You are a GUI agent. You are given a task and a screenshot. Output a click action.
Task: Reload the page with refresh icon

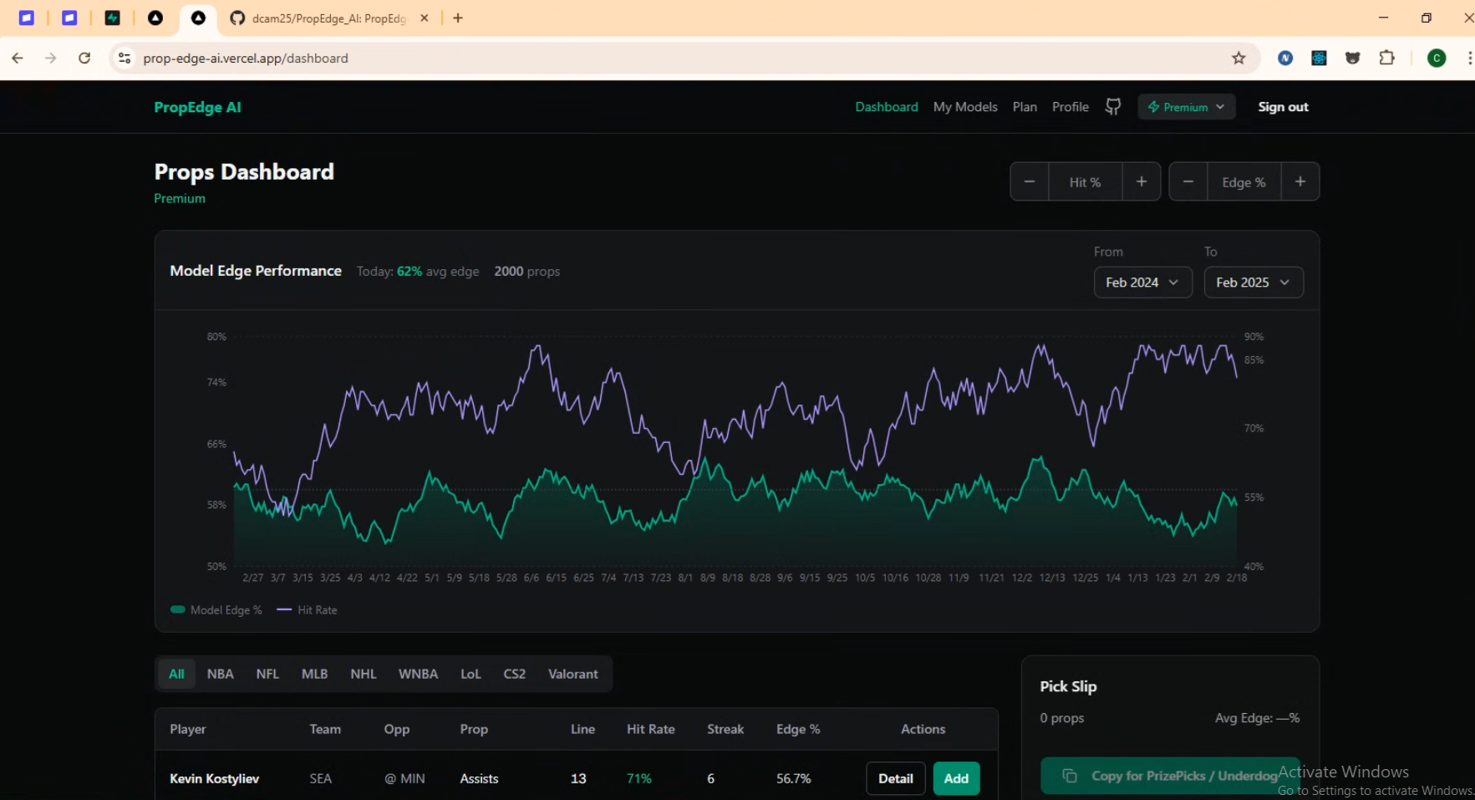pos(84,58)
